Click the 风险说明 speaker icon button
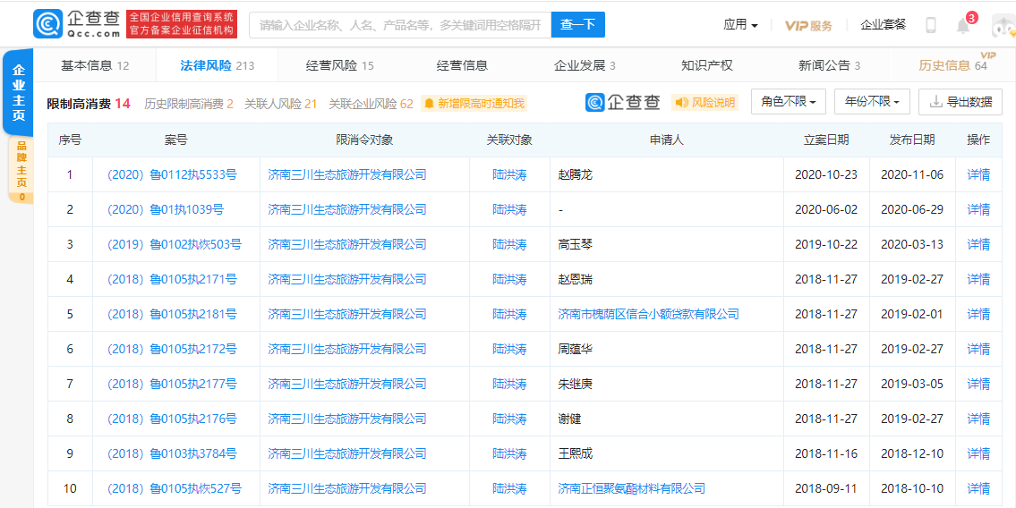This screenshot has width=1016, height=508. pyautogui.click(x=704, y=103)
